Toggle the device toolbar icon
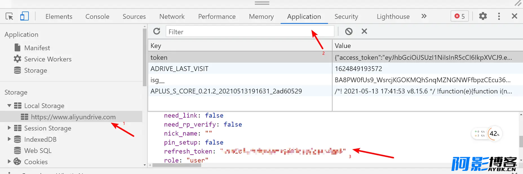The image size is (523, 174). (x=25, y=16)
